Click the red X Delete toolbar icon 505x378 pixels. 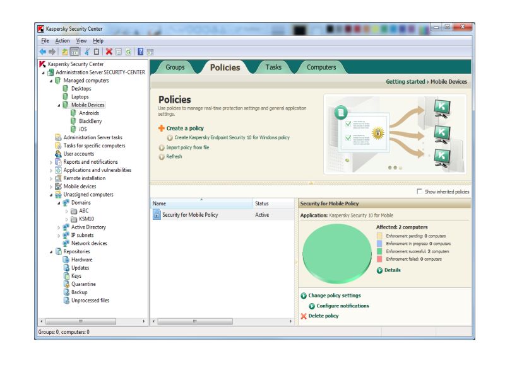tap(109, 52)
